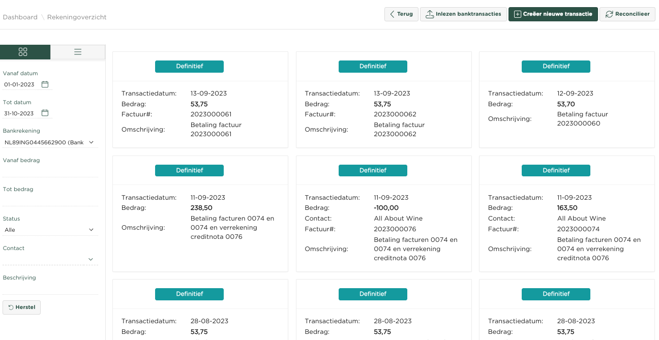Expand the Bankrekening dropdown
659x340 pixels.
tap(49, 143)
